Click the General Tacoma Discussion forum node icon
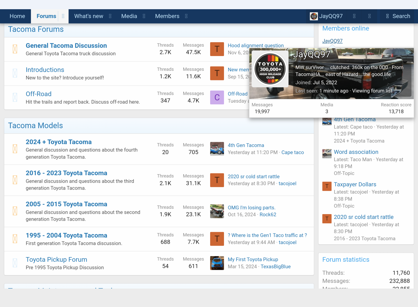Viewport: 418px width, 307px height. 15,49
